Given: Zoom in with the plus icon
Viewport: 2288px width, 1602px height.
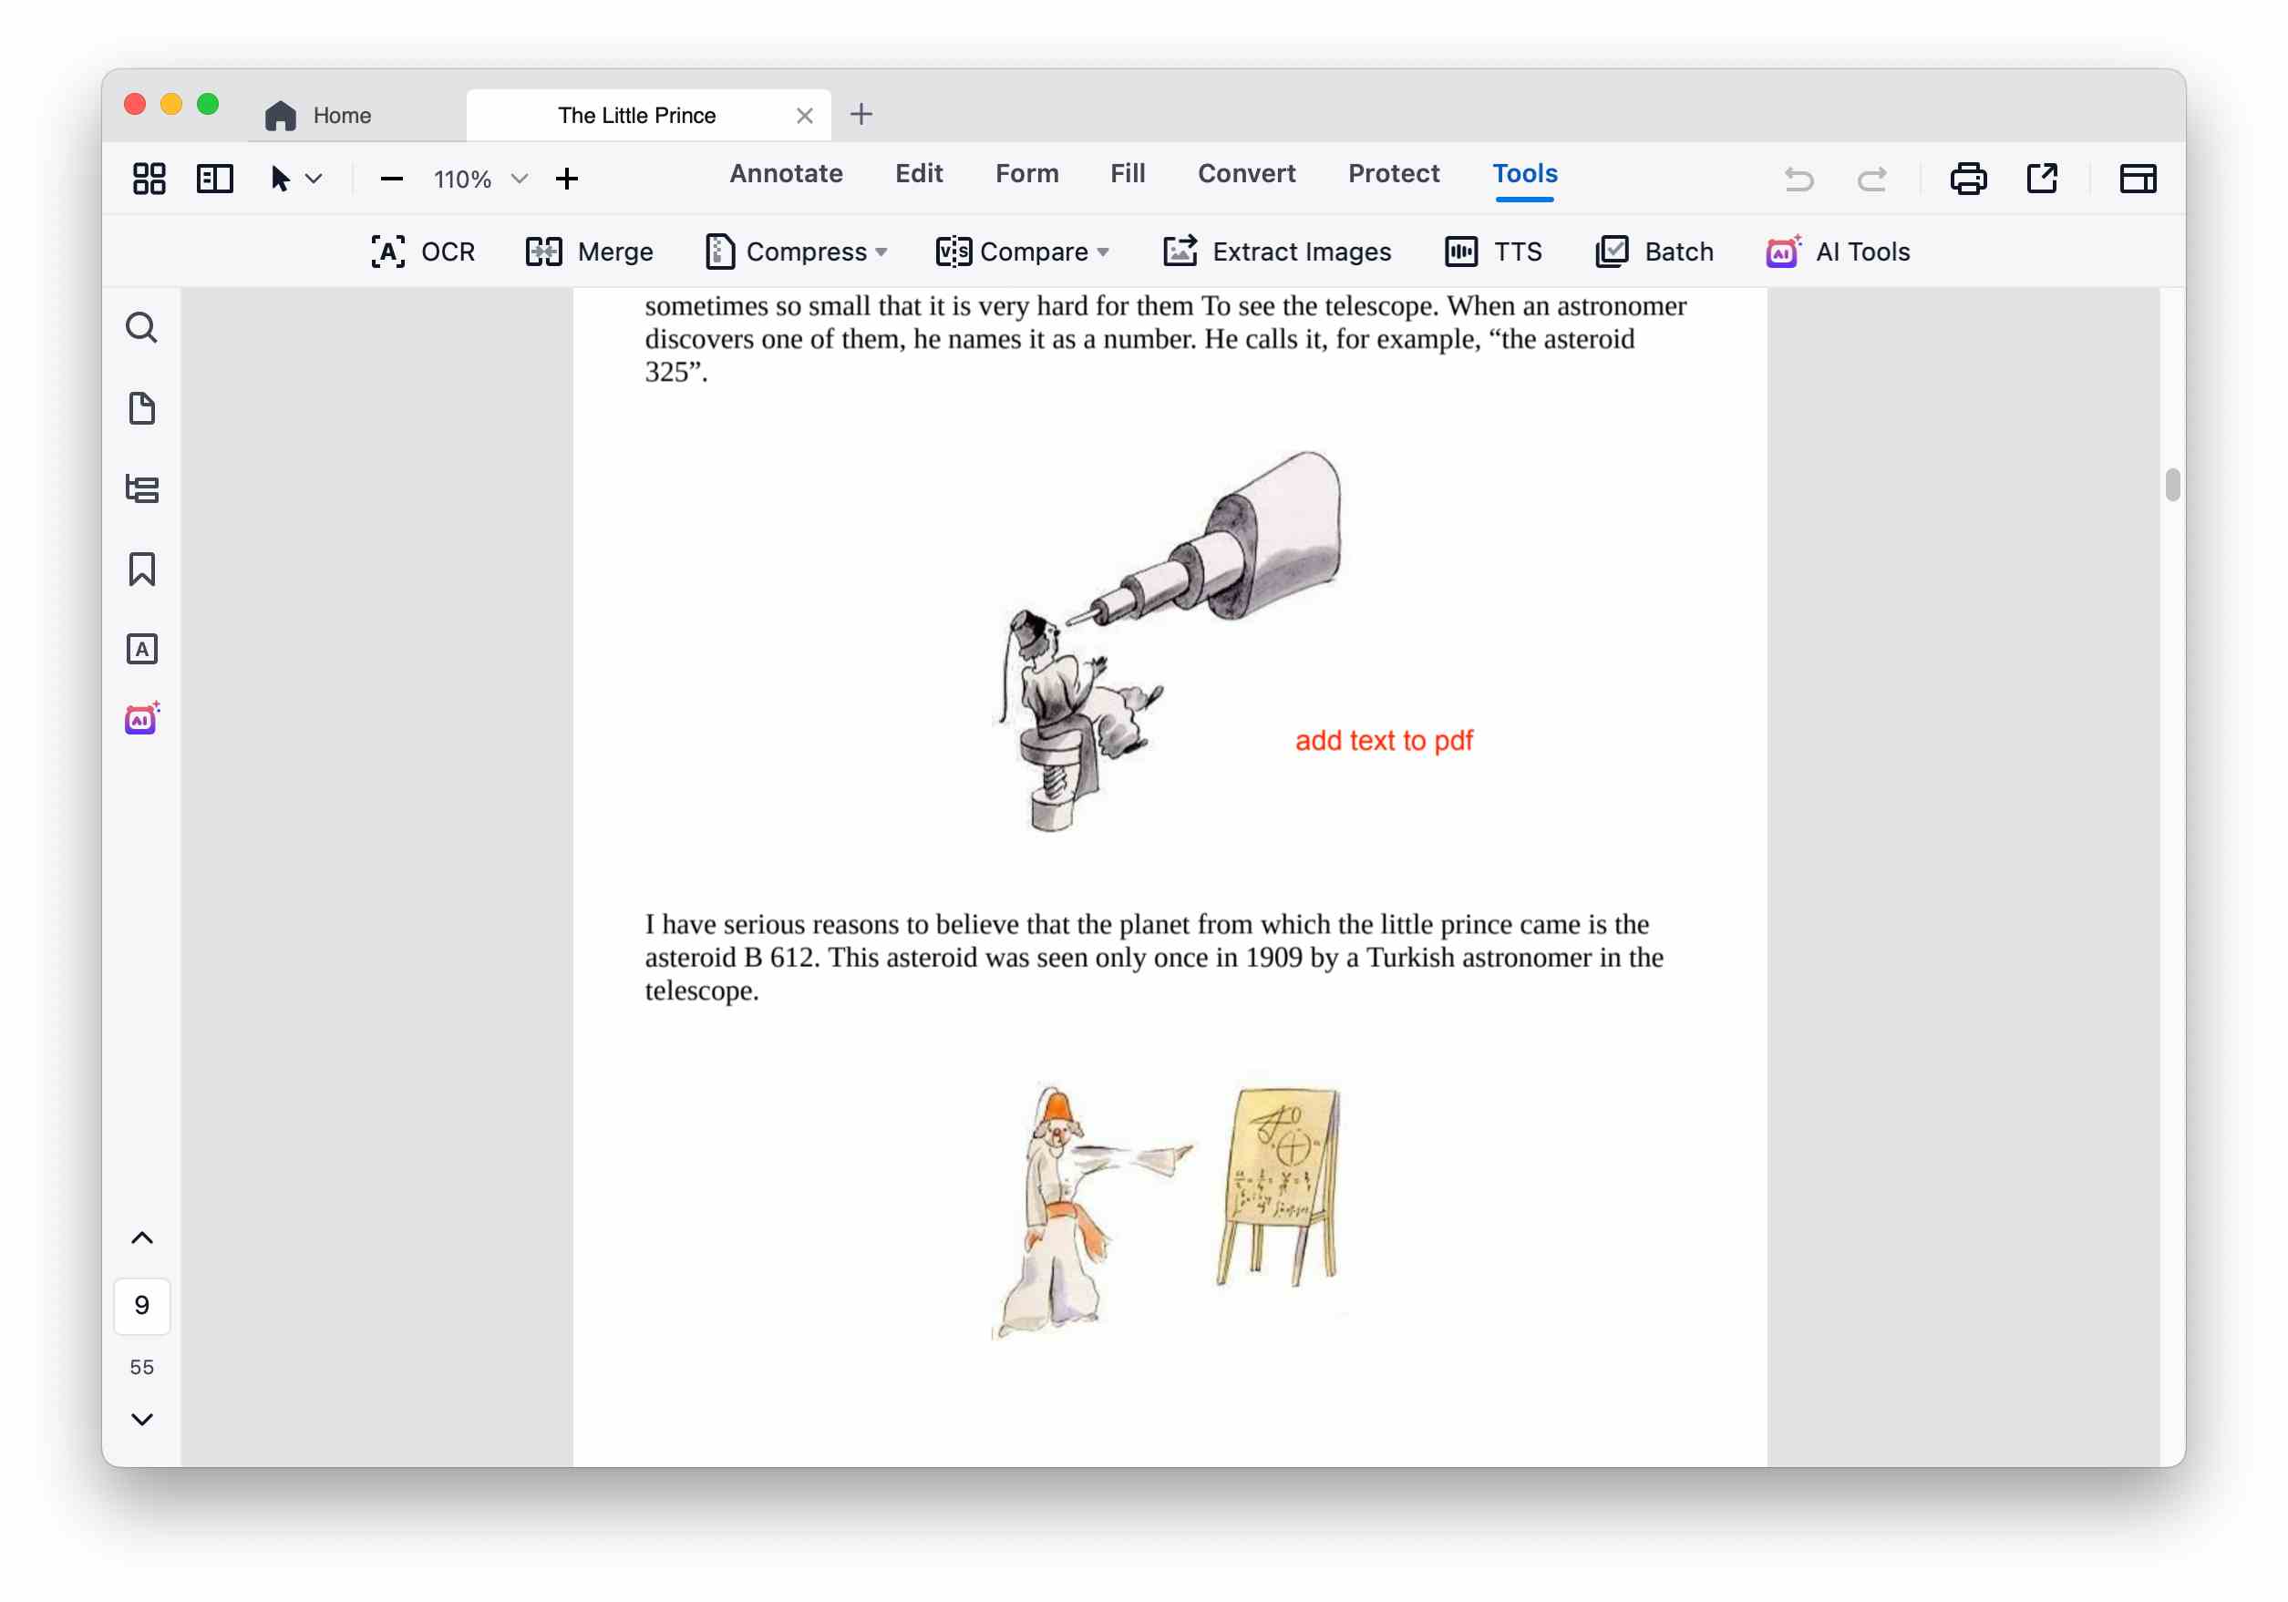Looking at the screenshot, I should pos(567,180).
